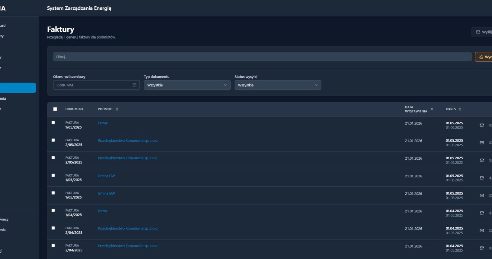The image size is (492, 259).
Task: Click the mail icon for Farma invoice 1/05/2025
Action: pos(482,125)
